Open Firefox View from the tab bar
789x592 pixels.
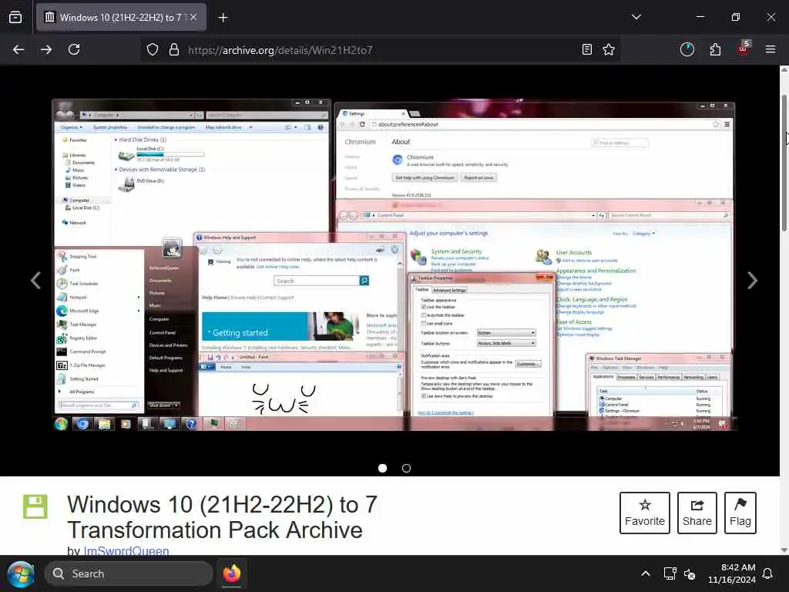pos(15,18)
